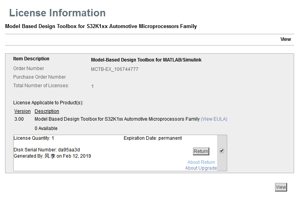Open the View EULA link
Image resolution: width=305 pixels, height=202 pixels.
214,119
